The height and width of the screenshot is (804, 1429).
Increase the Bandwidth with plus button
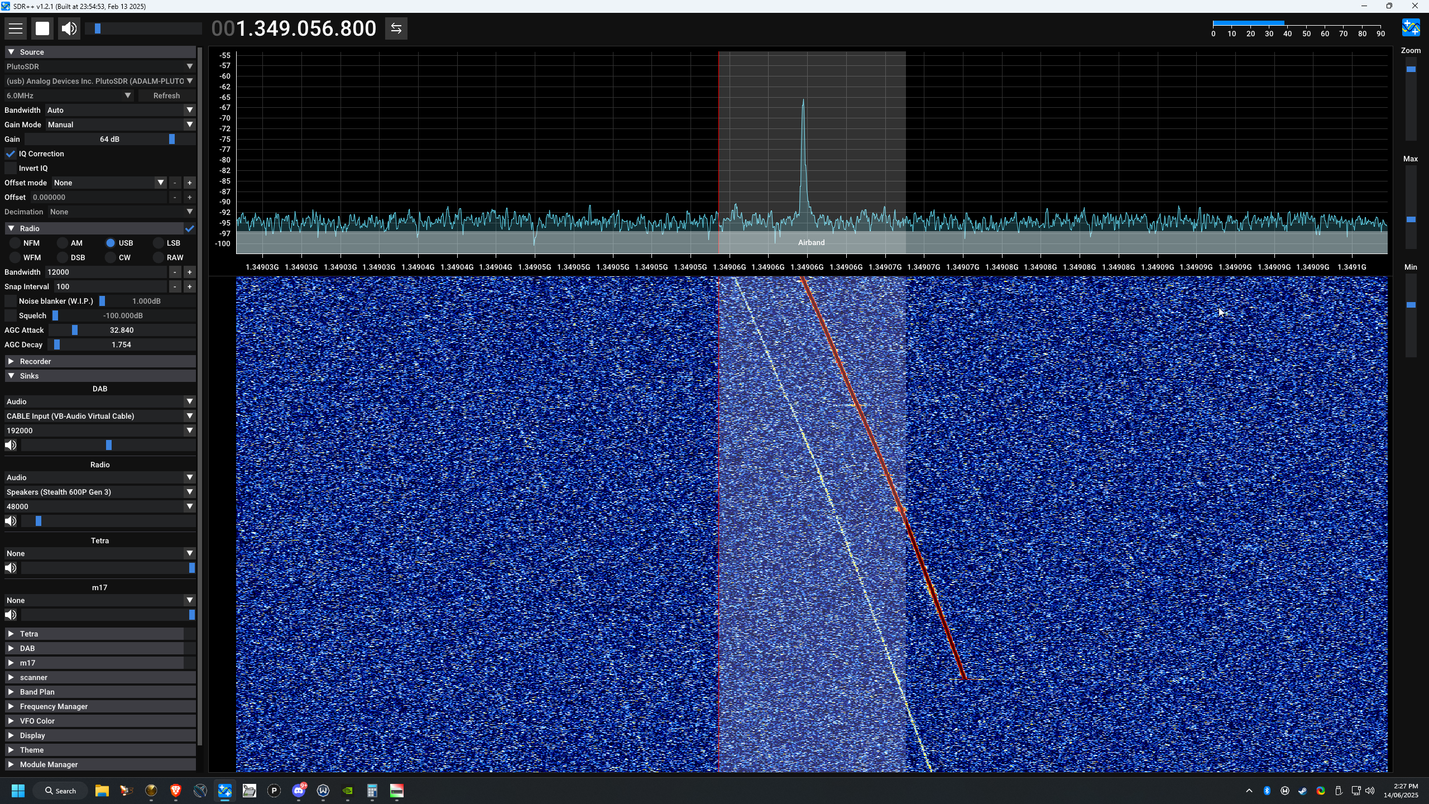click(x=189, y=272)
